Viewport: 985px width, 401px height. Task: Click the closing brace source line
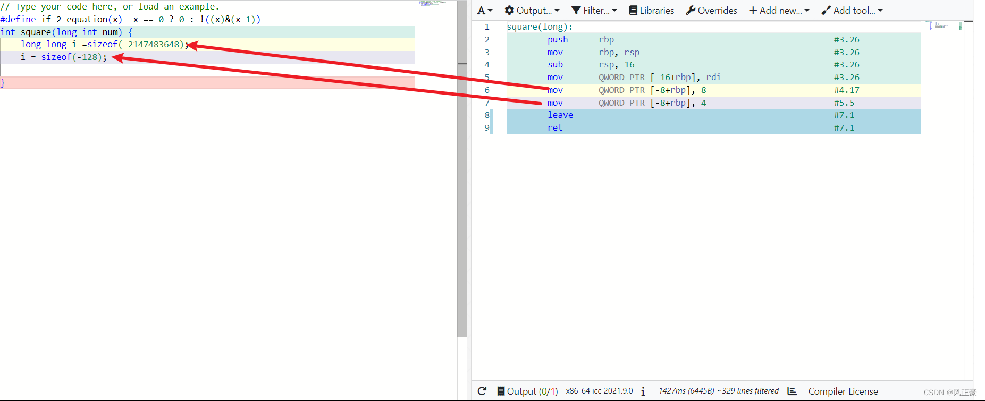point(207,83)
